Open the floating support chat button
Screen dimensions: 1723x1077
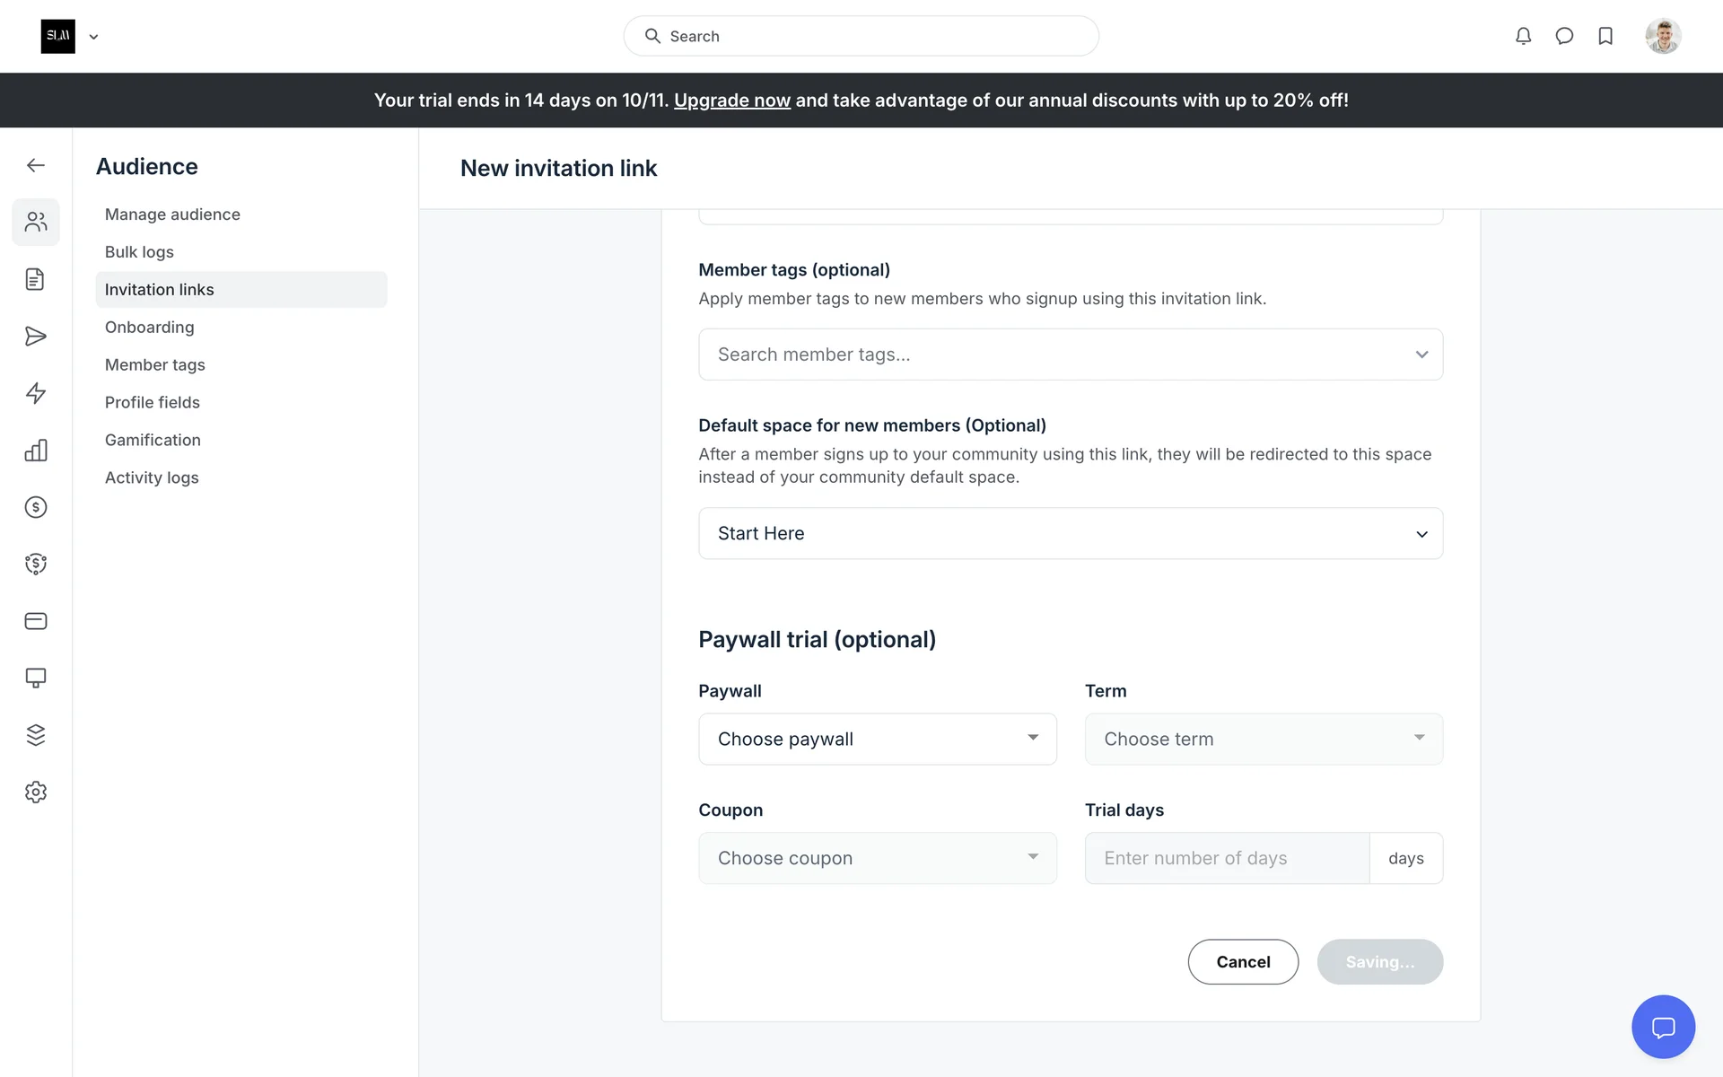coord(1663,1027)
